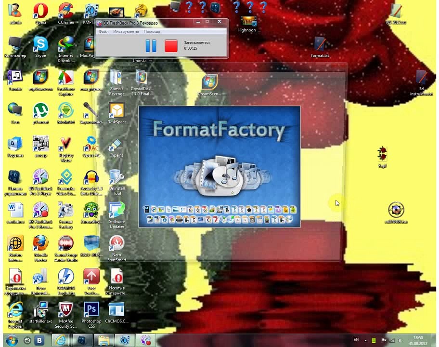This screenshot has height=347, width=439.
Task: Show hidden system tray icons arrow
Action: 365,340
